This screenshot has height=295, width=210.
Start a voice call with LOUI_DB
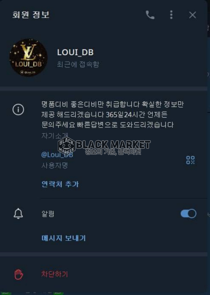(150, 15)
